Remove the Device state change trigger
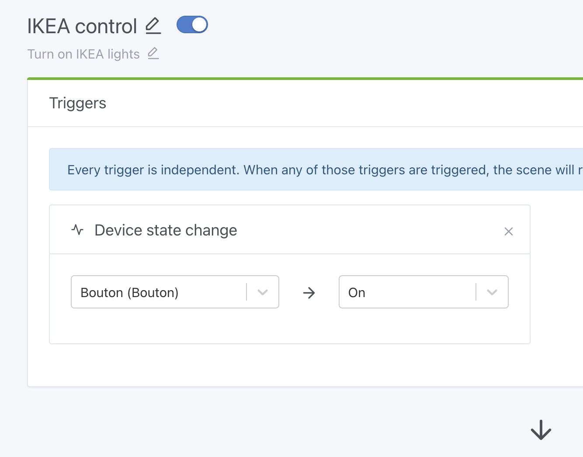 pos(508,232)
